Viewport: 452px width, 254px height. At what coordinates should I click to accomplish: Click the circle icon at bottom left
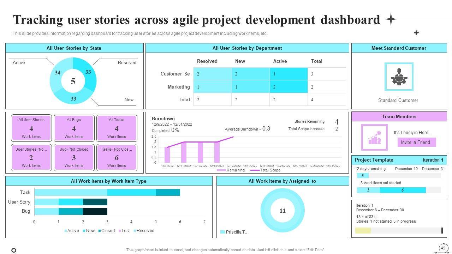(14, 250)
